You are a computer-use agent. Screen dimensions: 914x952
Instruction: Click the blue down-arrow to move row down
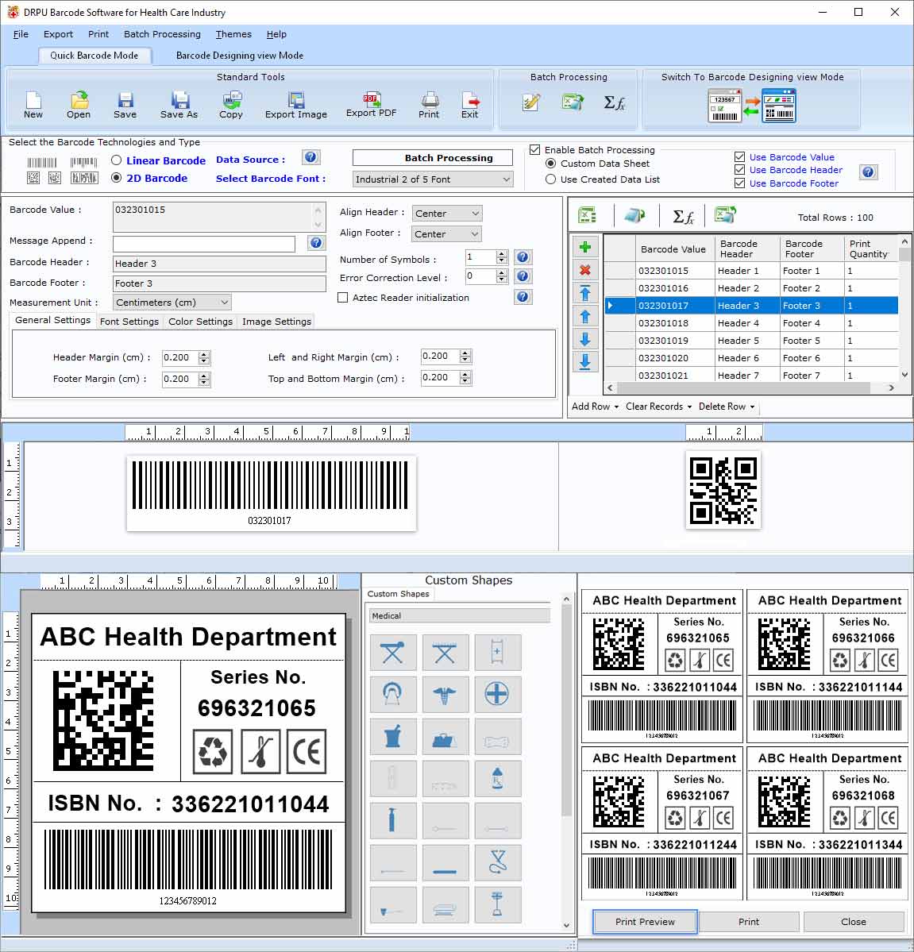tap(585, 340)
